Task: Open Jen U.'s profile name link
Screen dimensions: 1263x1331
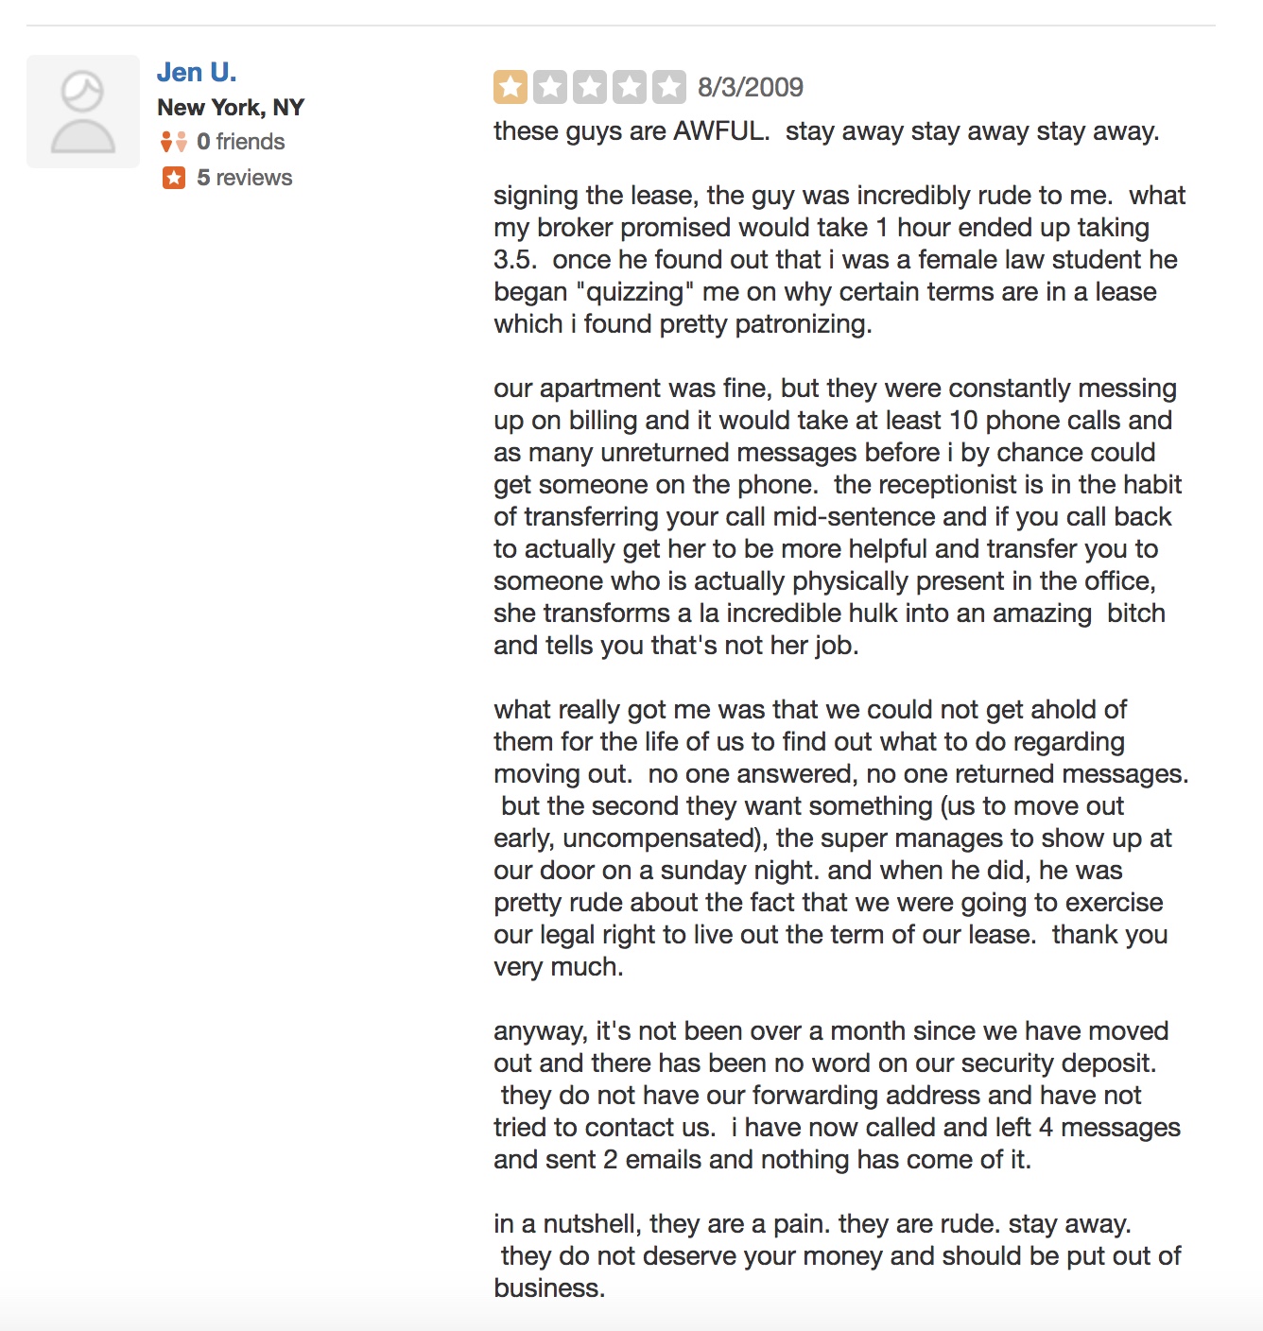Action: click(197, 73)
